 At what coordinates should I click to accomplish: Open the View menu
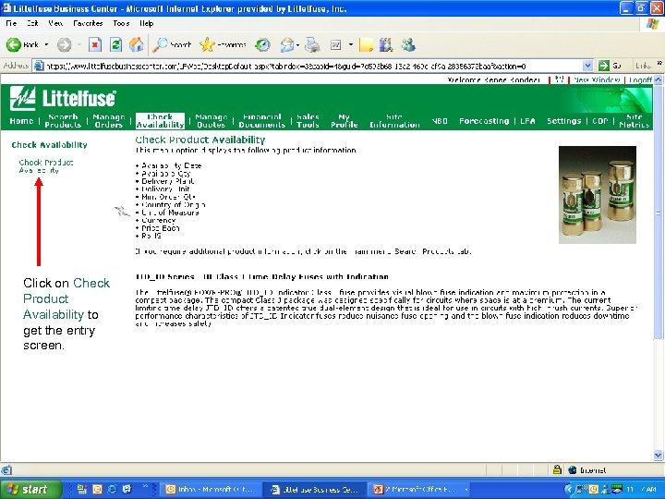click(55, 23)
